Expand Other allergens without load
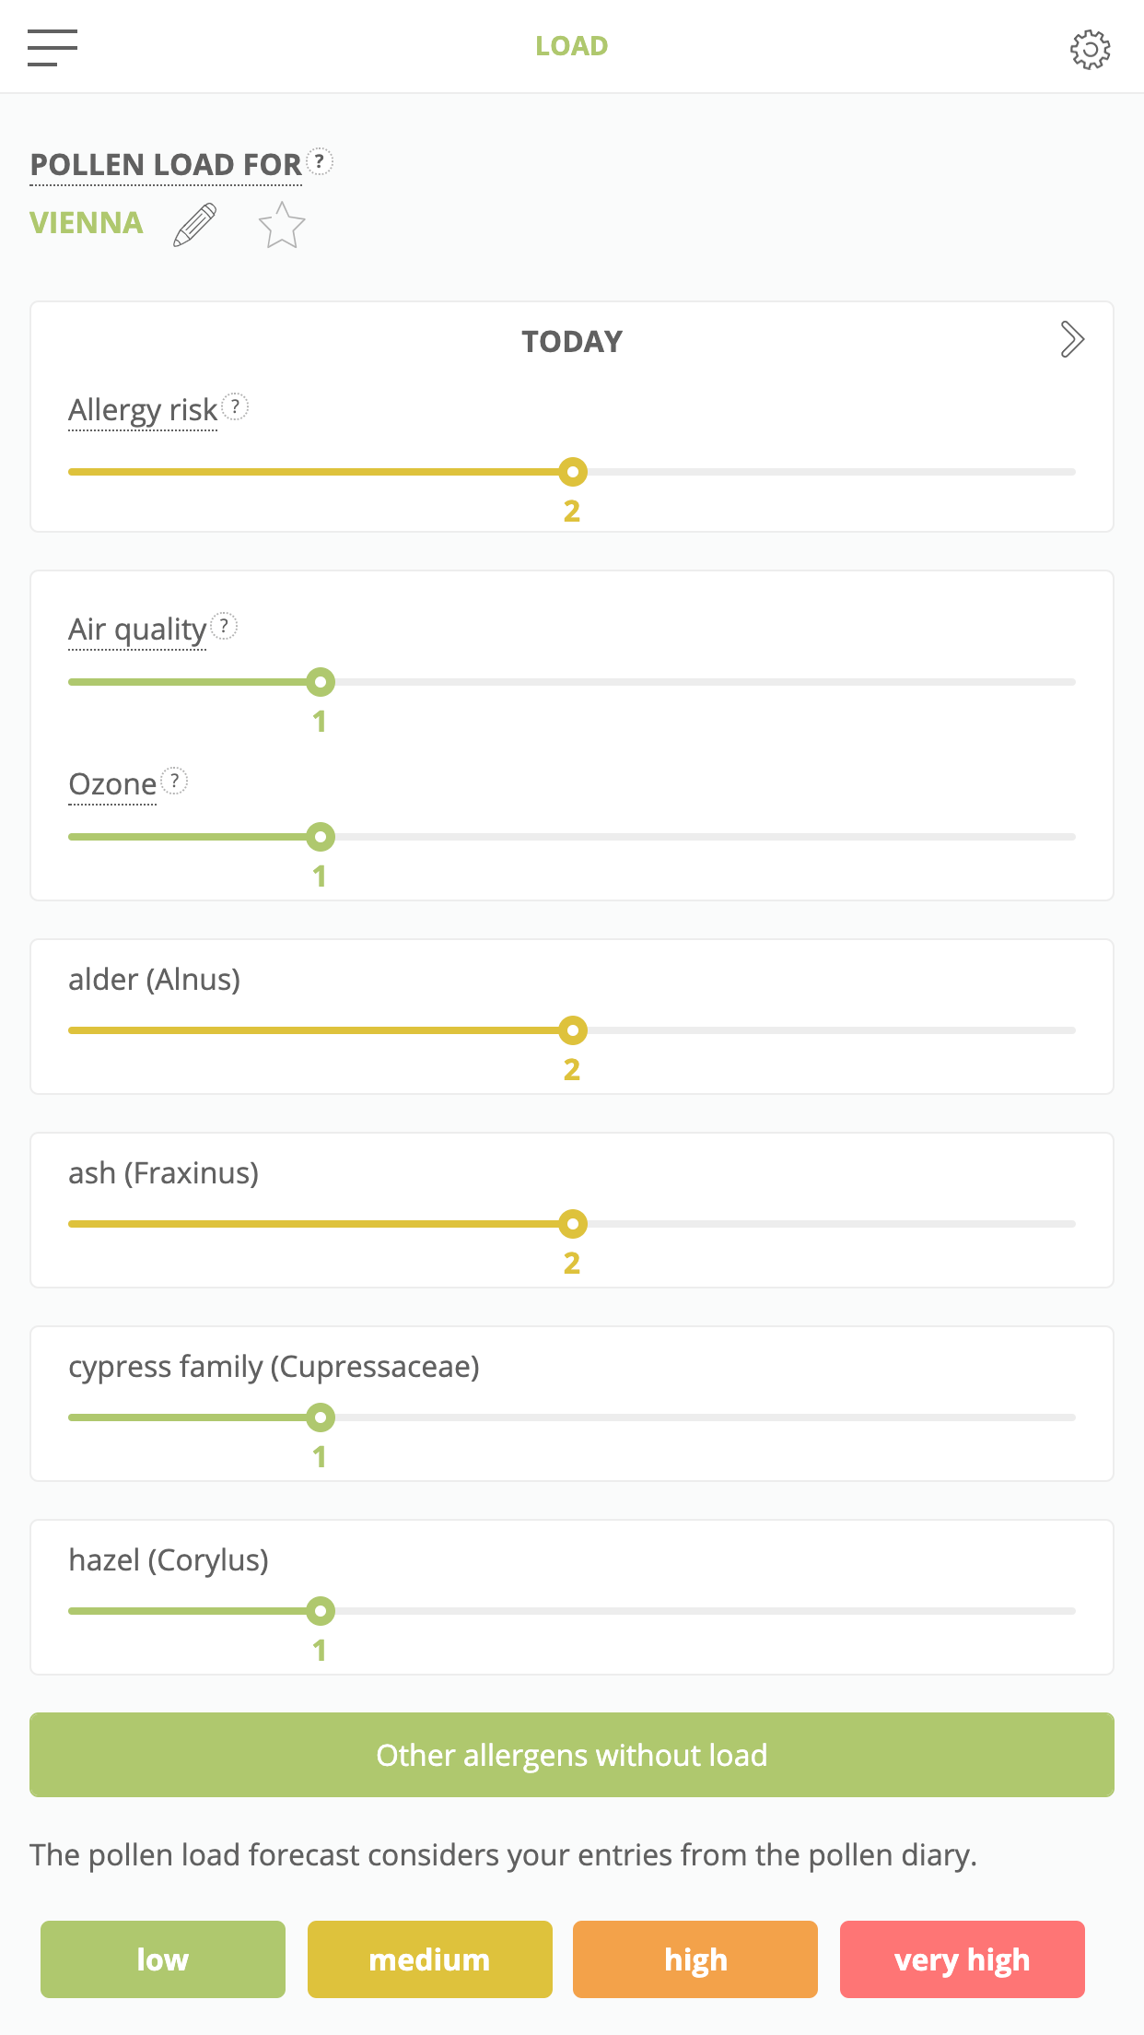The width and height of the screenshot is (1144, 2035). [572, 1755]
